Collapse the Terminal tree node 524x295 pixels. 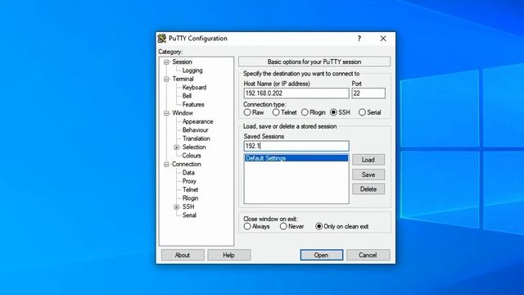[166, 79]
